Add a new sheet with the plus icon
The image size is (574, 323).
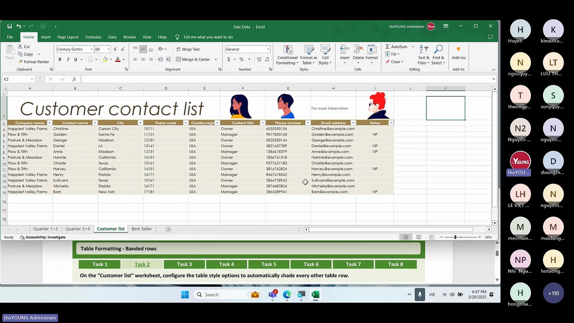coord(168,229)
